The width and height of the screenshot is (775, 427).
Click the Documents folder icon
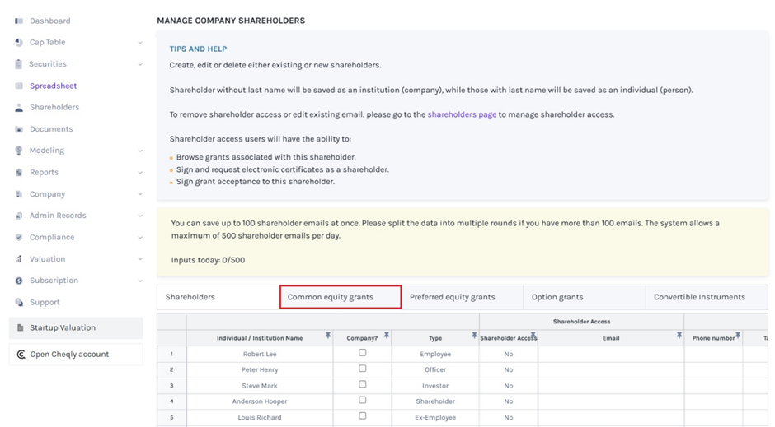[x=19, y=129]
